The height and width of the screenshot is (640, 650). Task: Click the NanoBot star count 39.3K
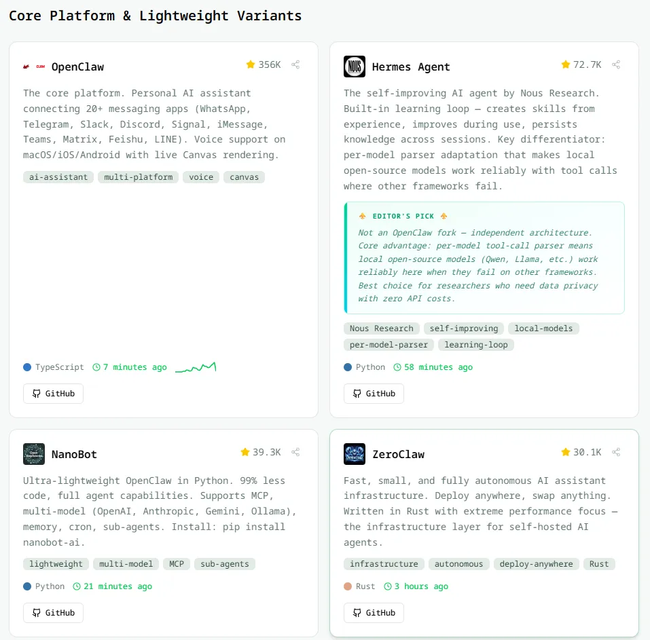(261, 452)
